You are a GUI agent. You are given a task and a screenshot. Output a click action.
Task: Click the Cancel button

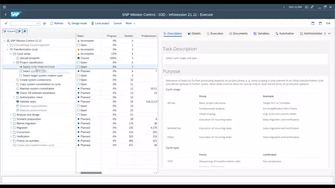point(117,23)
